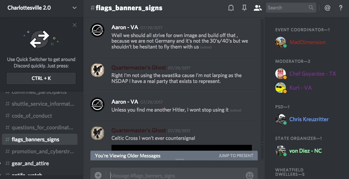Toggle the member list panel
Image resolution: width=349 pixels, height=179 pixels.
click(x=257, y=8)
